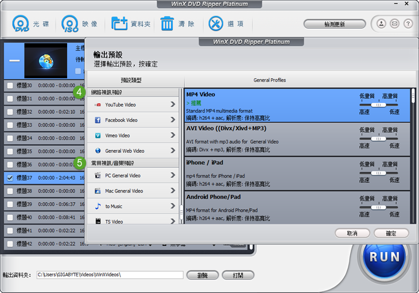Open the 資料夾 folder source icon
Screen dimensions: 419x293
119,24
